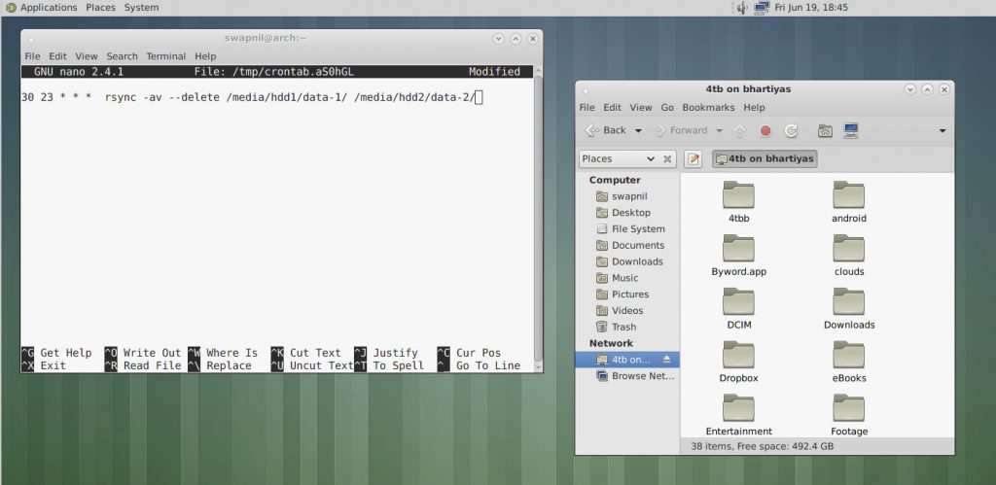The image size is (996, 485).
Task: Open the Terminal menu in terminal window
Action: (165, 56)
